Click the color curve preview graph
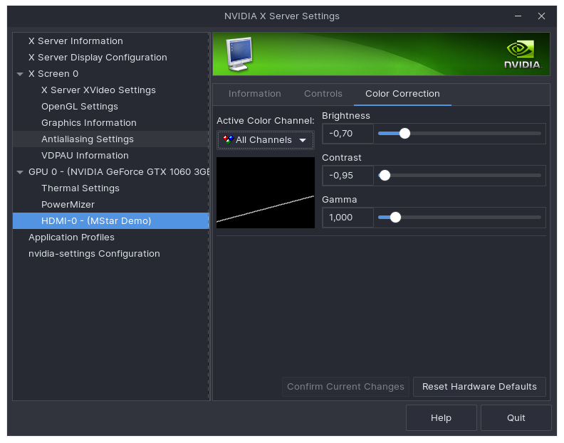This screenshot has width=564, height=443. pyautogui.click(x=265, y=193)
